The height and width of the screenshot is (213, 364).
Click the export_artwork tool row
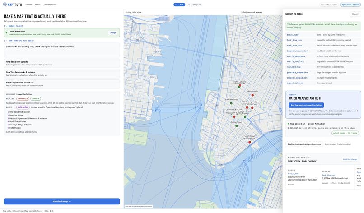(323, 83)
